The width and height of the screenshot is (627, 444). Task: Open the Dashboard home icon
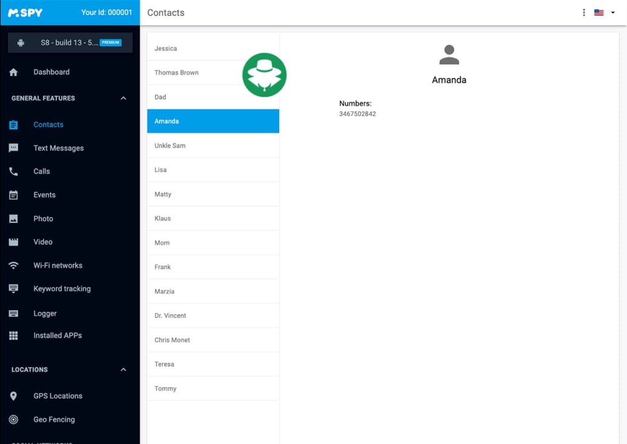[13, 72]
